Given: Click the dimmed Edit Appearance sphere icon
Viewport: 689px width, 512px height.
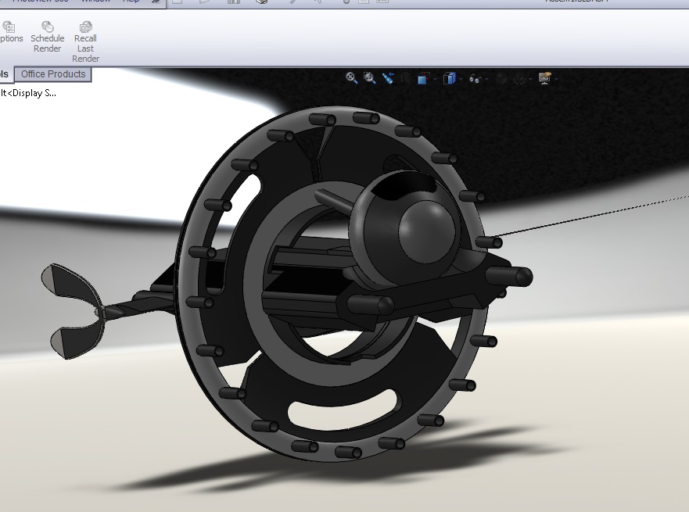Looking at the screenshot, I should click(x=501, y=79).
